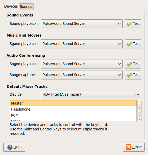
Task: Expand Sound capture device dropdown
Action: pyautogui.click(x=82, y=75)
